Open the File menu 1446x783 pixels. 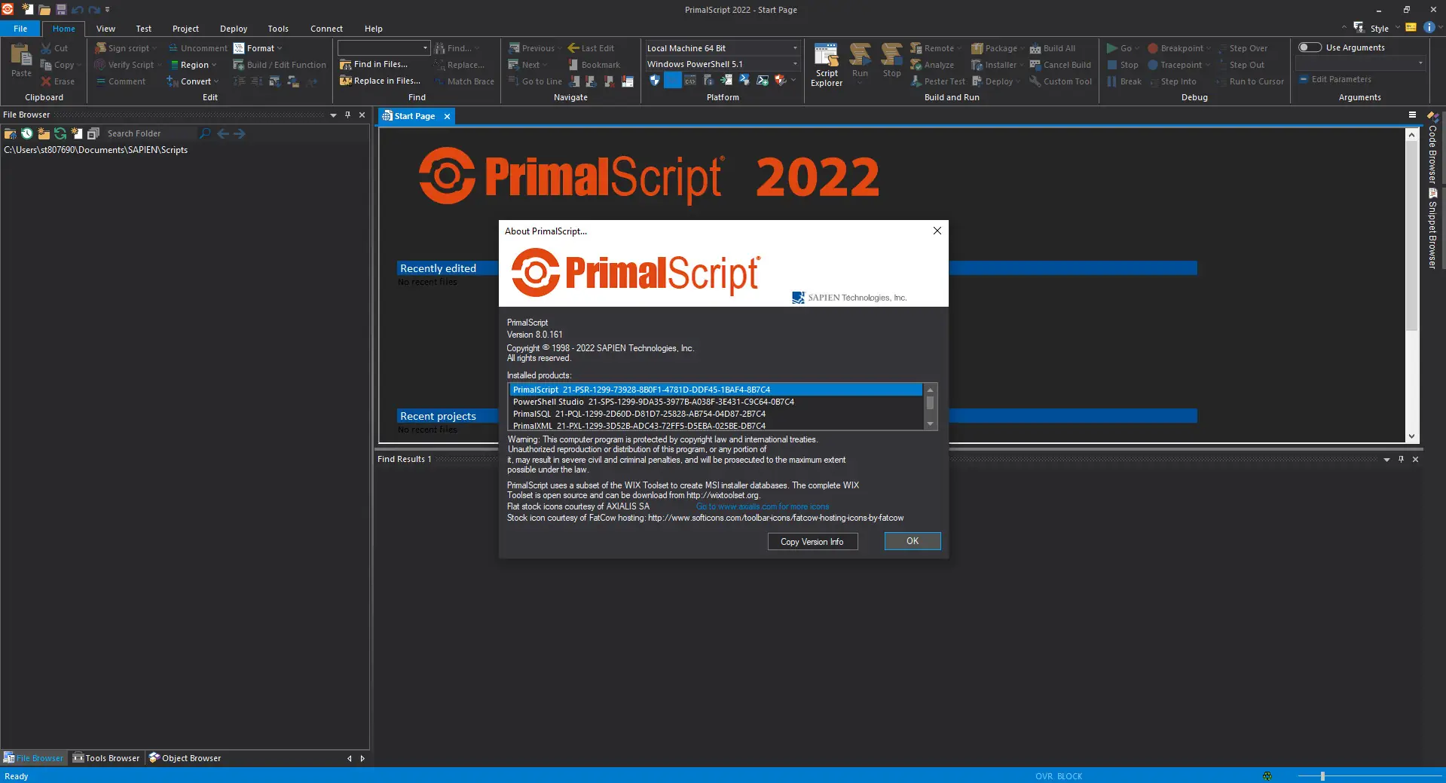coord(20,29)
